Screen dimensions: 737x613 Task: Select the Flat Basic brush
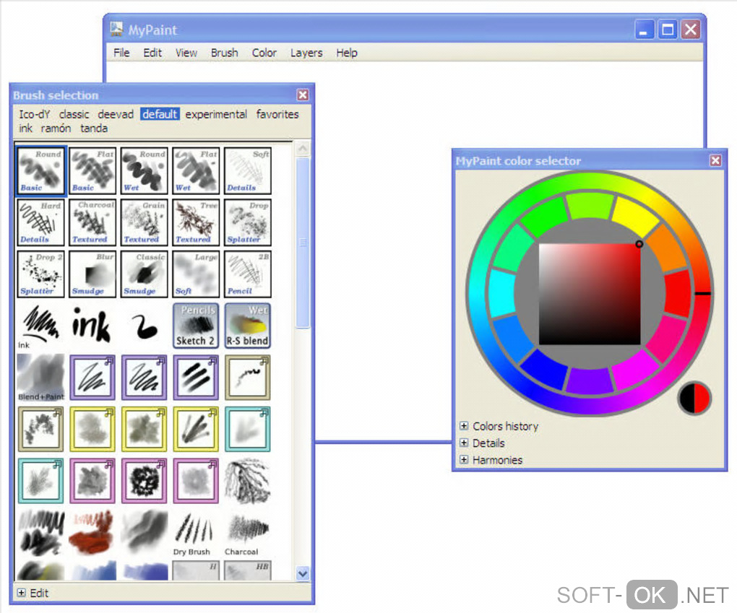[x=92, y=170]
